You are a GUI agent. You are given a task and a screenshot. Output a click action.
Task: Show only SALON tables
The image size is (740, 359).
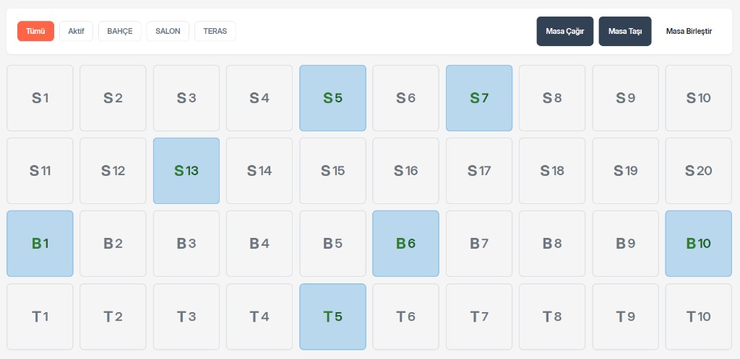tap(168, 31)
